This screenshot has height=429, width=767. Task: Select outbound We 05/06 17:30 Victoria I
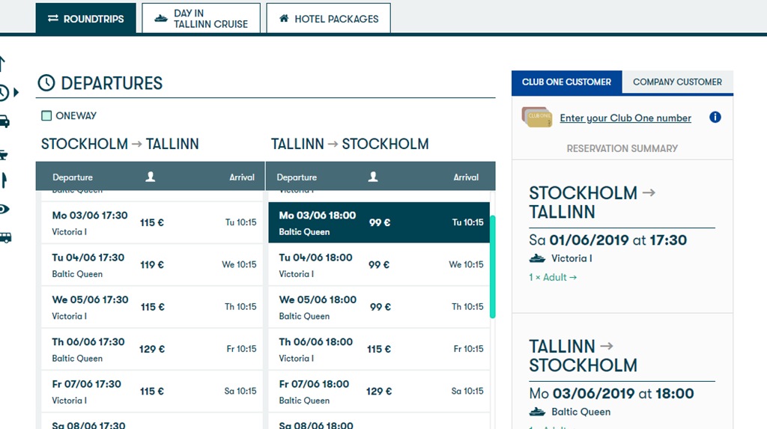152,307
